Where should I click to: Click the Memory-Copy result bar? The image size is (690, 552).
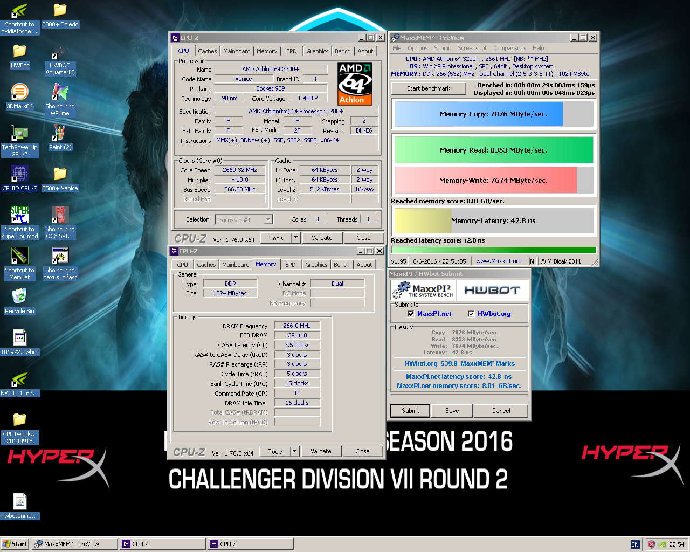[x=493, y=114]
